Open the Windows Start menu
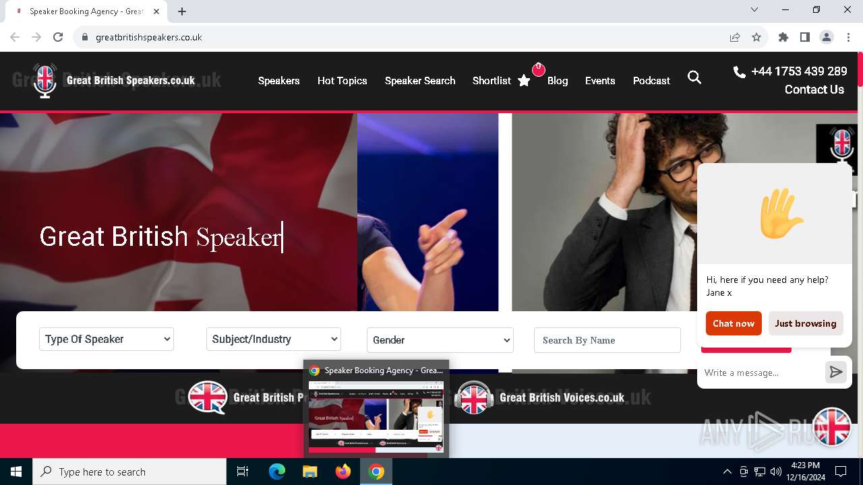863x485 pixels. [16, 472]
